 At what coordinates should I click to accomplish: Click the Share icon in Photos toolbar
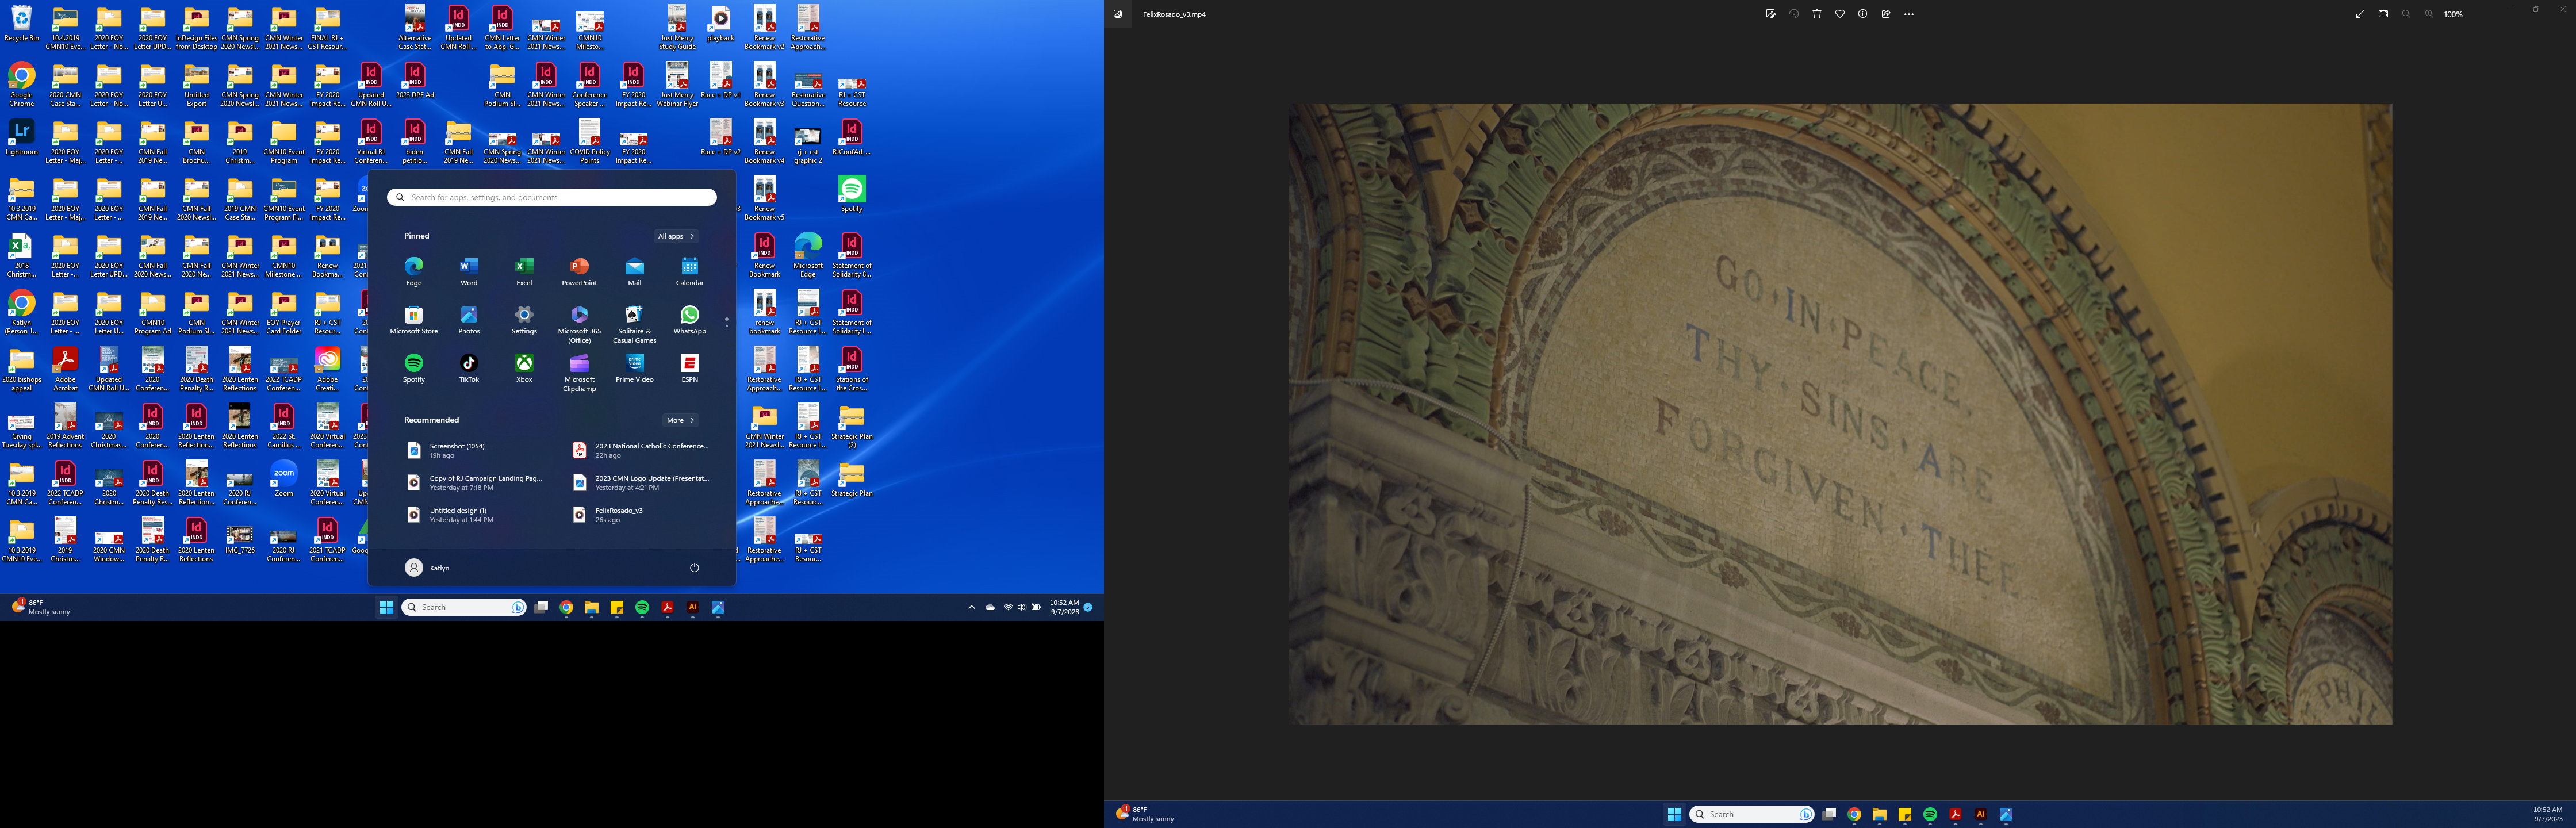1886,14
